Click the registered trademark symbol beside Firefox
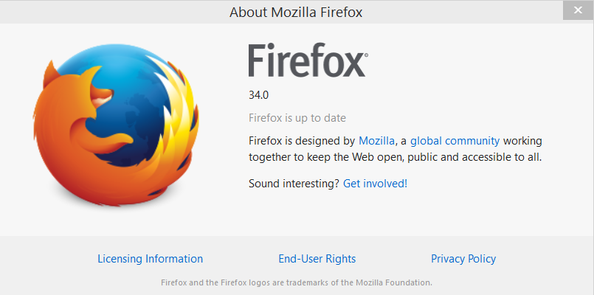Viewport: 594px width, 295px height. click(x=366, y=55)
